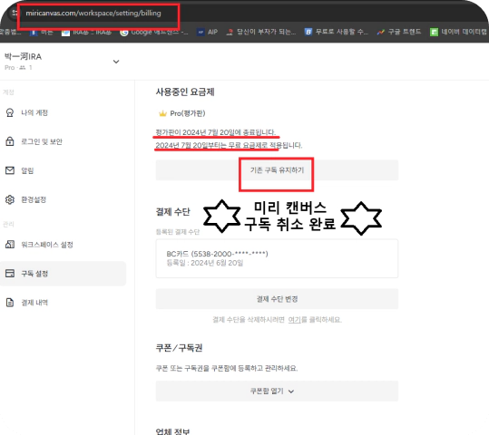The height and width of the screenshot is (435, 489).
Task: Click the Pro(평가판) plan label
Action: [188, 113]
